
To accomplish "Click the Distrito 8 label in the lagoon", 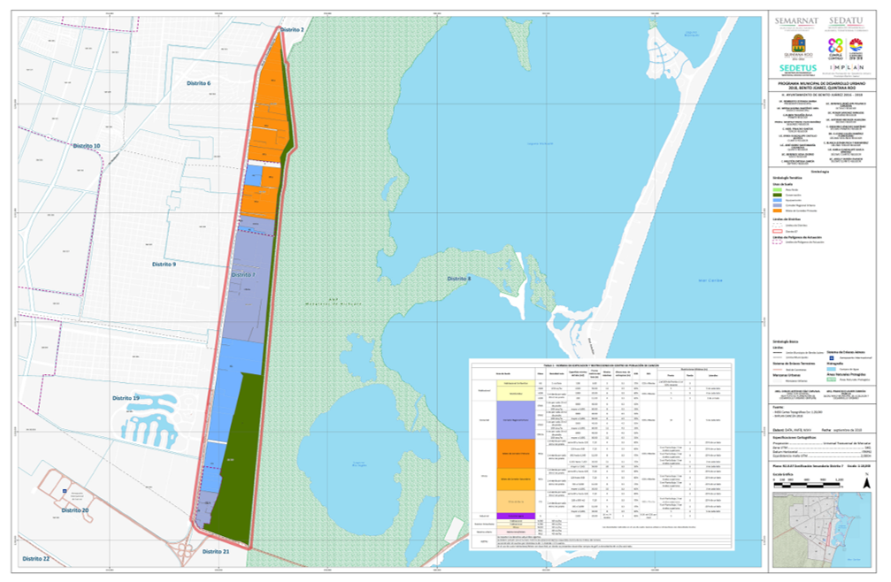I will 458,279.
